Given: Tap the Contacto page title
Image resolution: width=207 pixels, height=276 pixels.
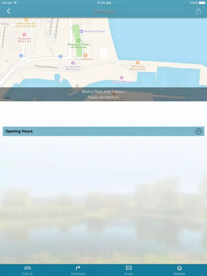Looking at the screenshot, I should coord(104,11).
